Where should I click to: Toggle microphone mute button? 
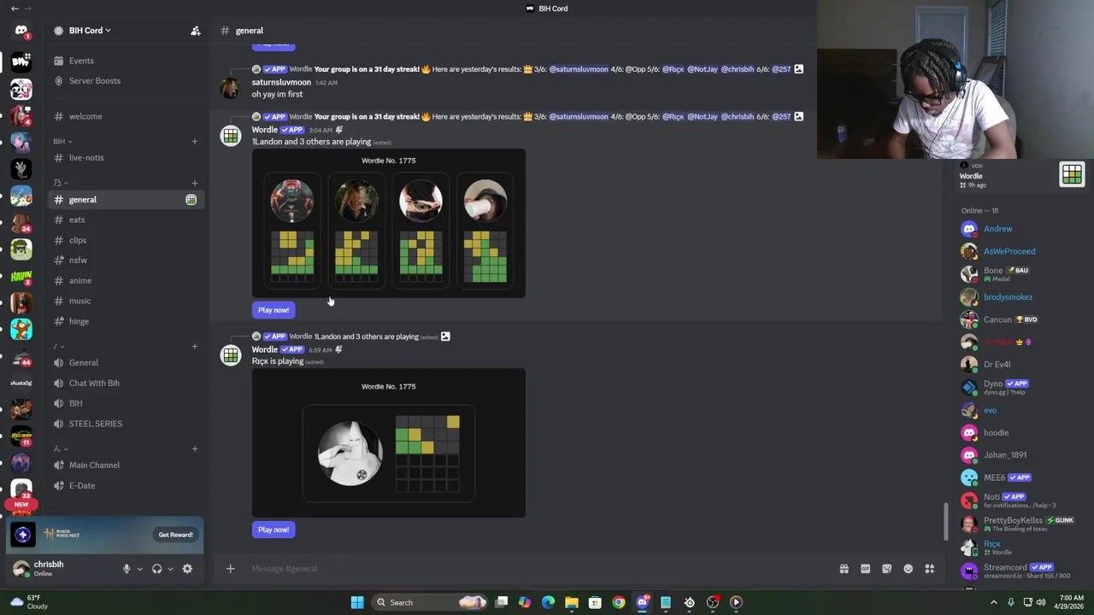pyautogui.click(x=126, y=569)
